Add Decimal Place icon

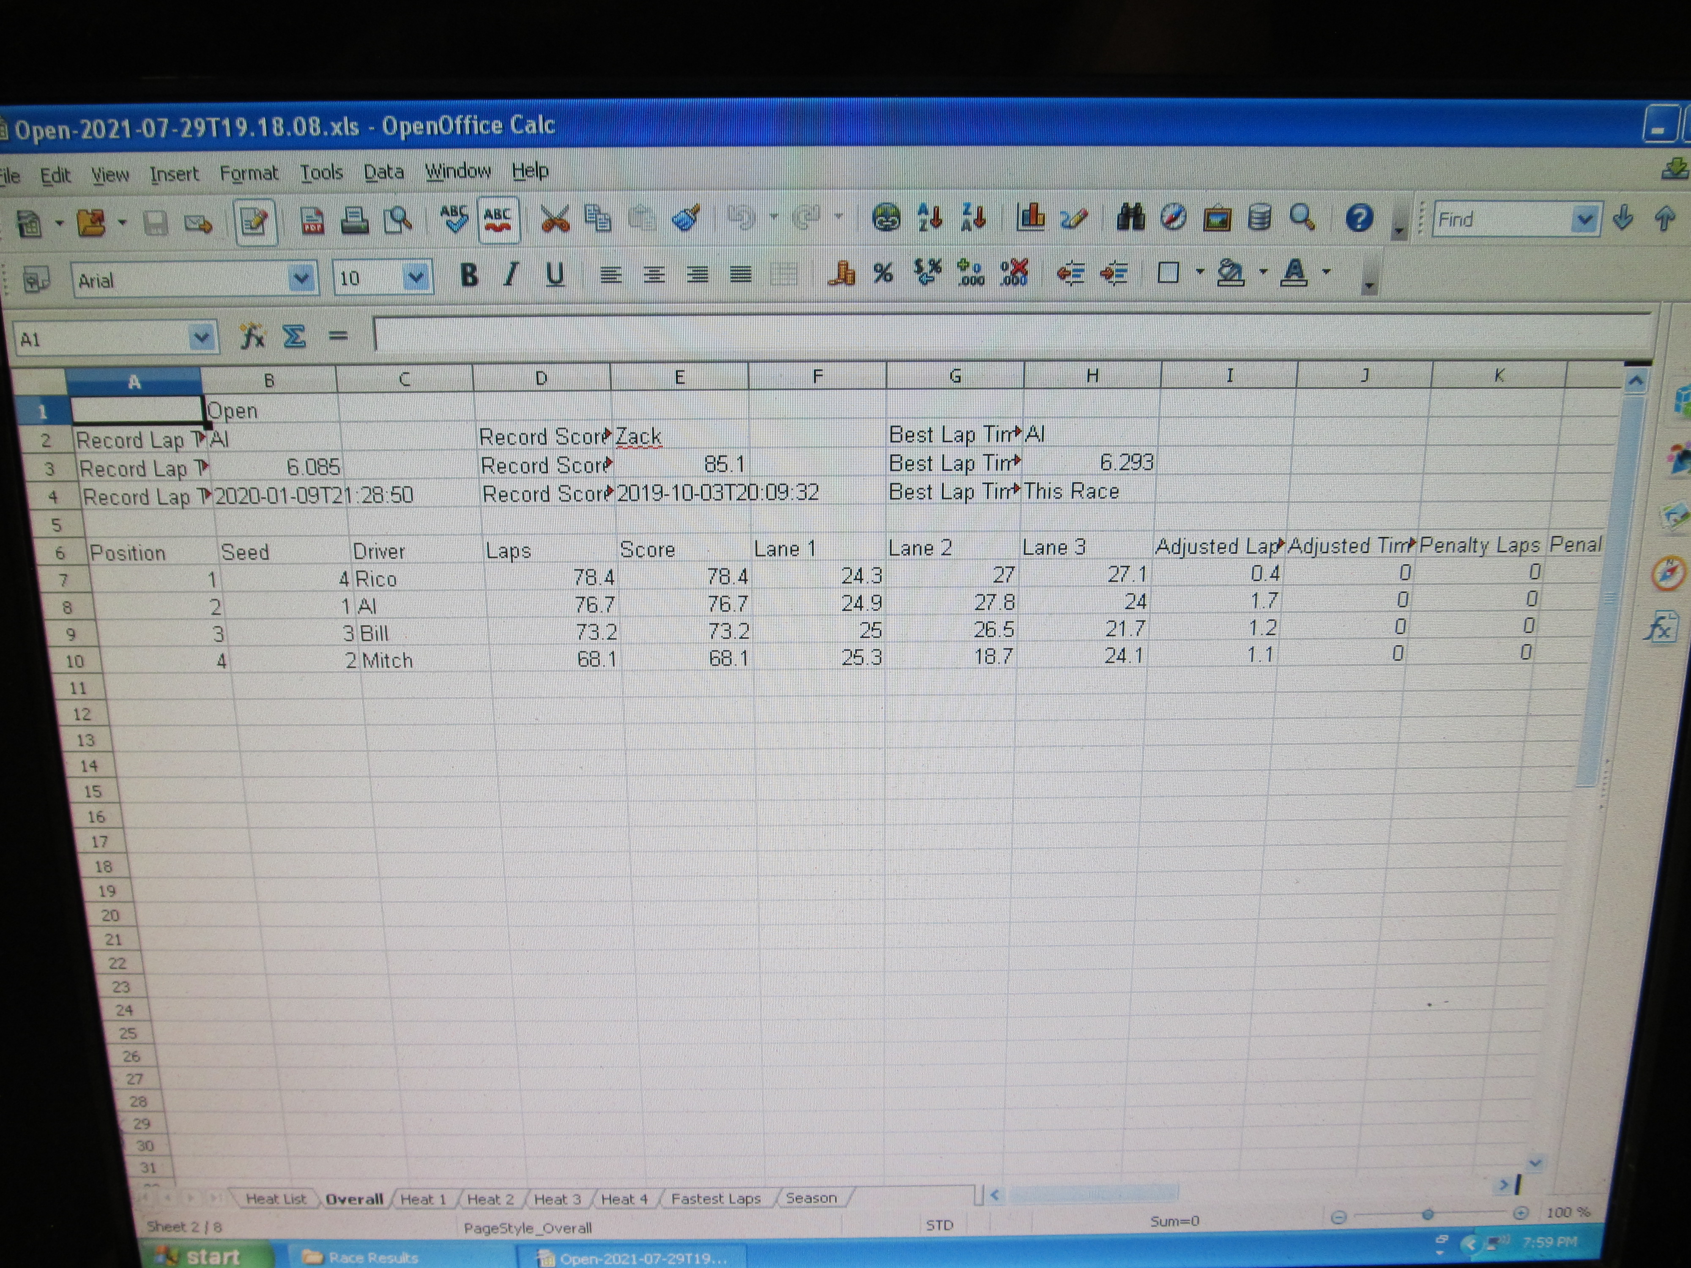[x=971, y=273]
